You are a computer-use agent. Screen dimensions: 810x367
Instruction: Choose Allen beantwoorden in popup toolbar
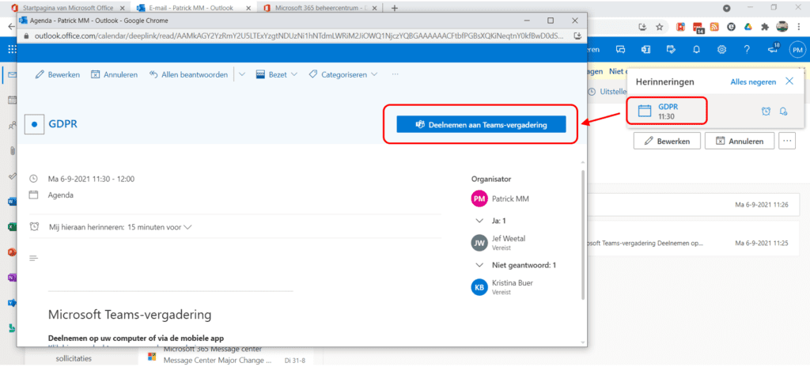point(188,74)
